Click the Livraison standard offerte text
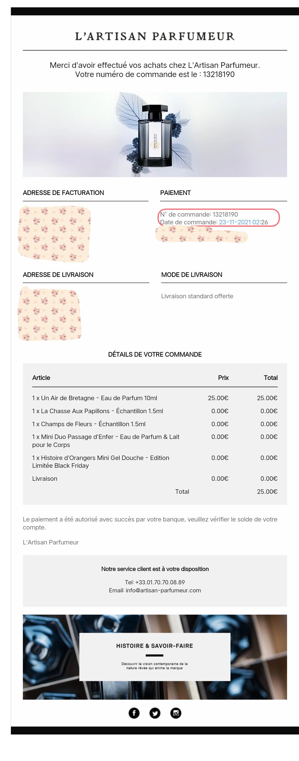 197,296
